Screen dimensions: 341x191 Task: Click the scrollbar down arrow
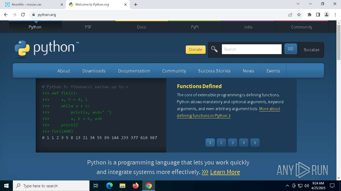[339, 178]
